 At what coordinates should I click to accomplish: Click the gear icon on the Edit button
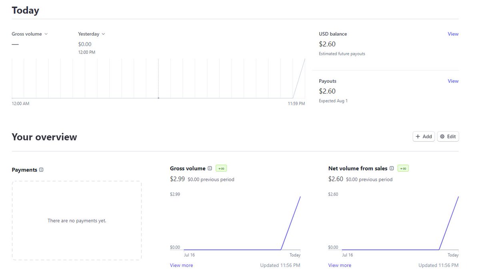pyautogui.click(x=442, y=136)
